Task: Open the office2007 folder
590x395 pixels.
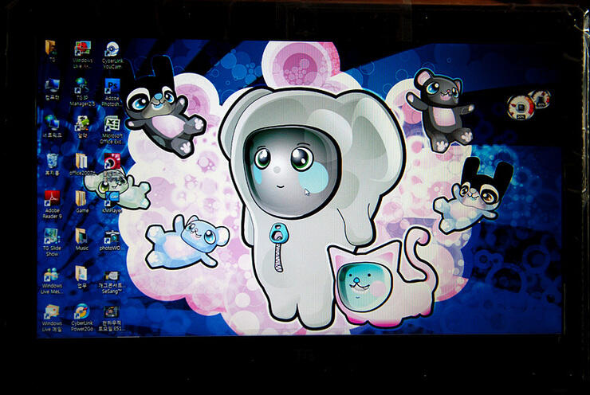Action: pyautogui.click(x=81, y=161)
